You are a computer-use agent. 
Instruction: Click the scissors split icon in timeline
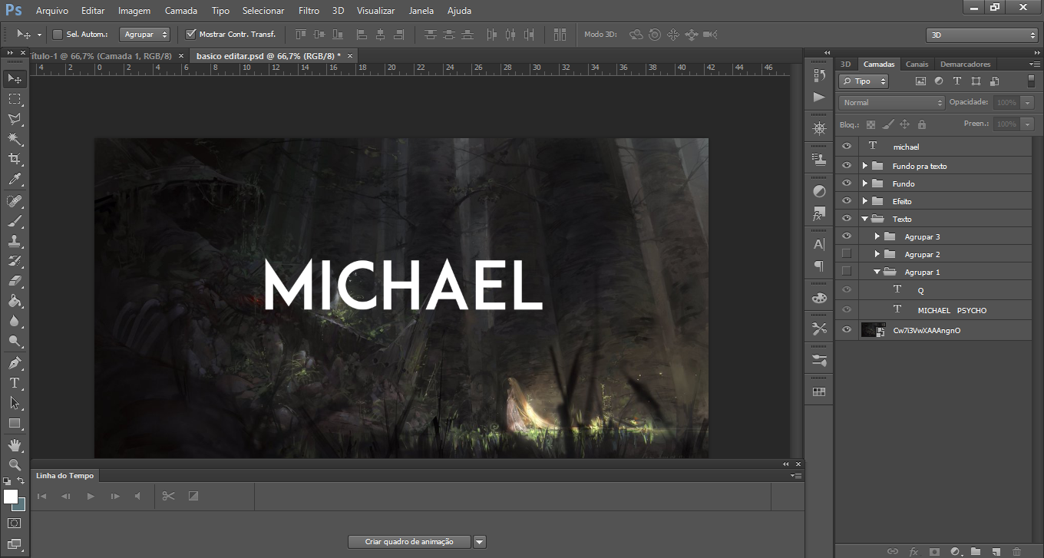(169, 496)
